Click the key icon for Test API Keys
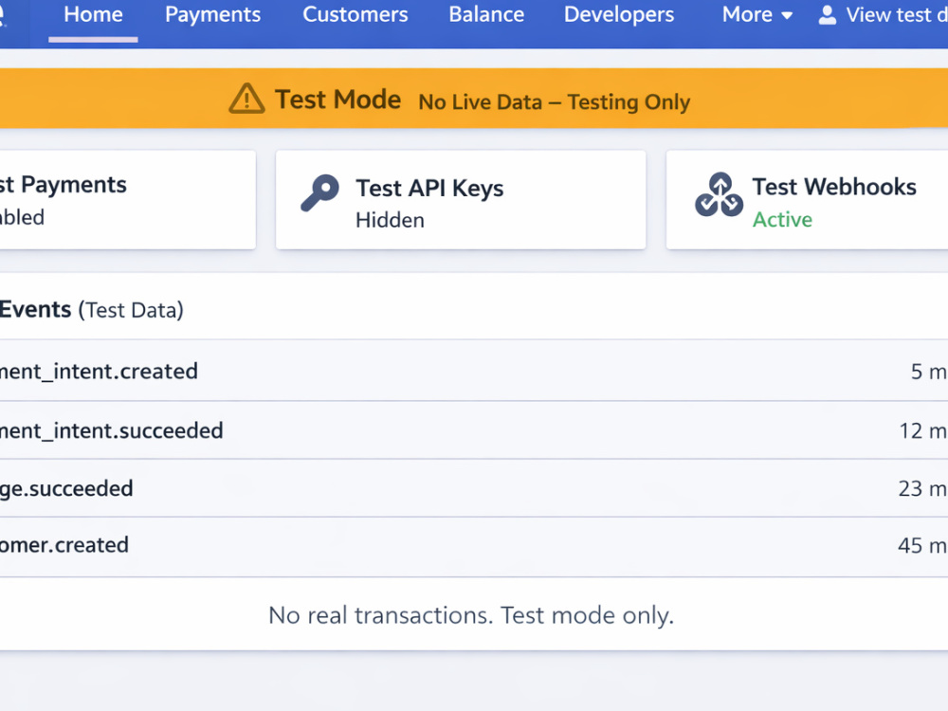This screenshot has height=711, width=948. 319,193
